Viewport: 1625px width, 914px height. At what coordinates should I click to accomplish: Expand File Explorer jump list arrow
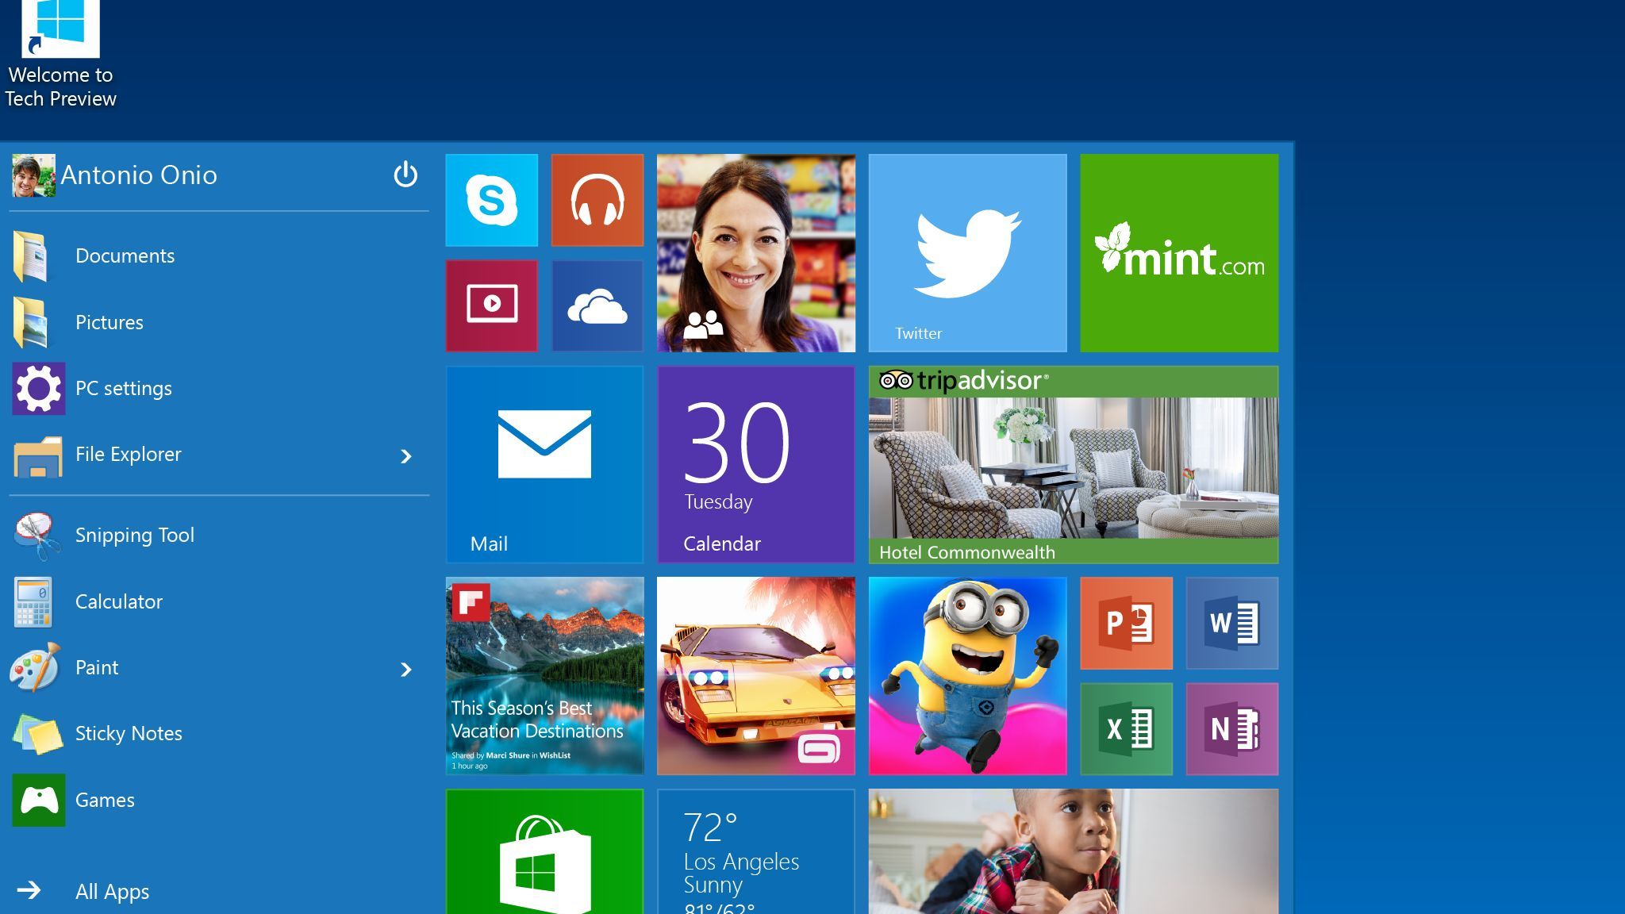pyautogui.click(x=406, y=456)
